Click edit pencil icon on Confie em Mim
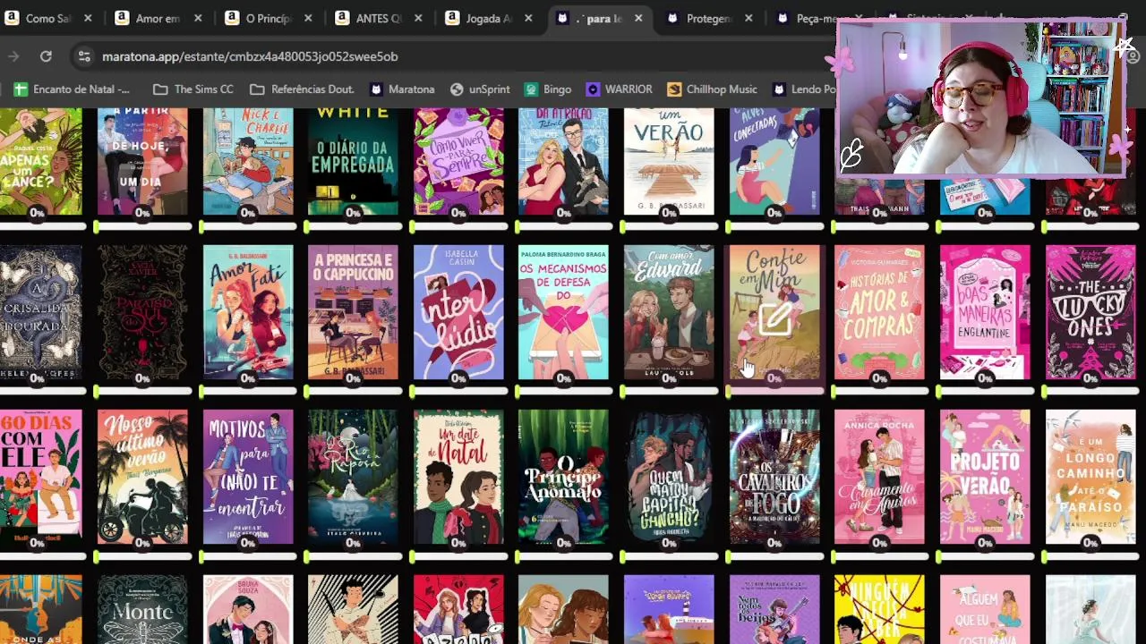The height and width of the screenshot is (644, 1146). tap(774, 318)
